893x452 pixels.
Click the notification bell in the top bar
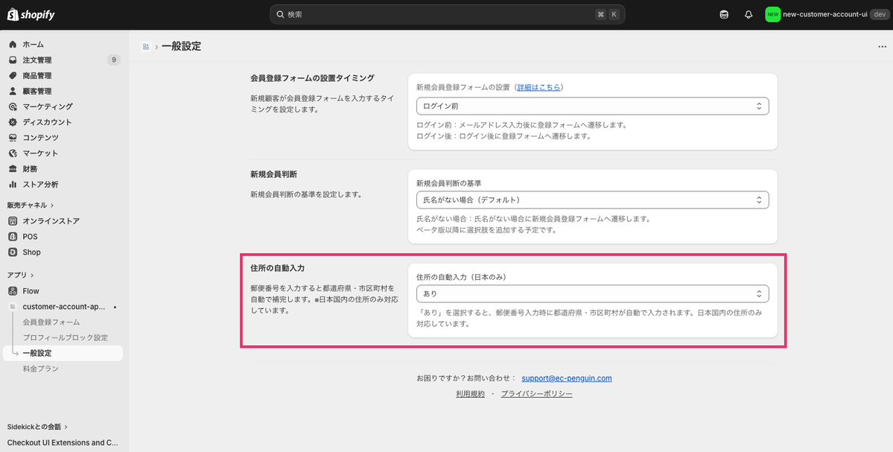[x=748, y=13]
